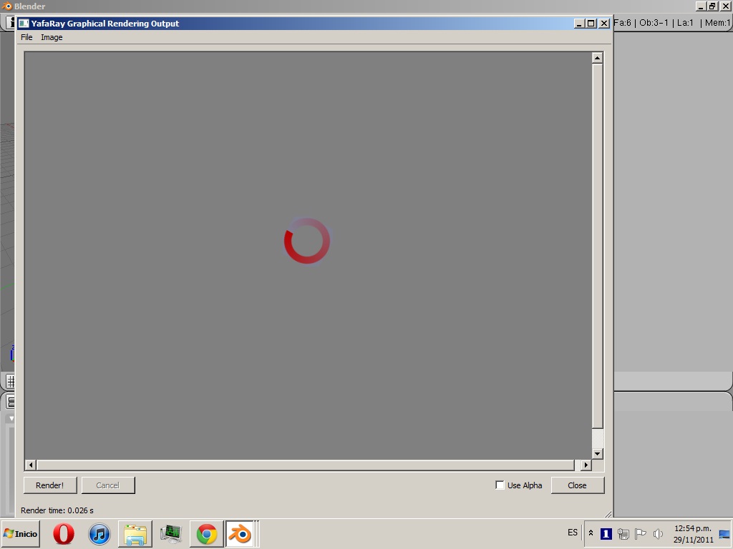This screenshot has width=733, height=549.
Task: Minimize the Blender main window
Action: [700, 6]
